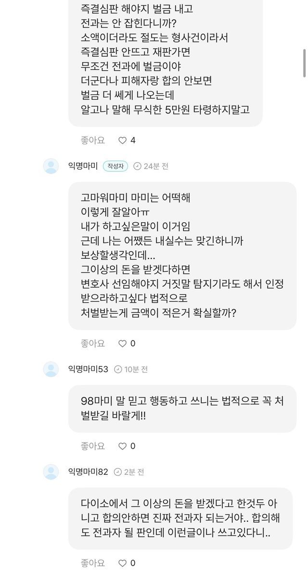Image resolution: width=308 pixels, height=573 pixels.
Task: Tap the heart icon showing 4 likes
Action: (122, 140)
